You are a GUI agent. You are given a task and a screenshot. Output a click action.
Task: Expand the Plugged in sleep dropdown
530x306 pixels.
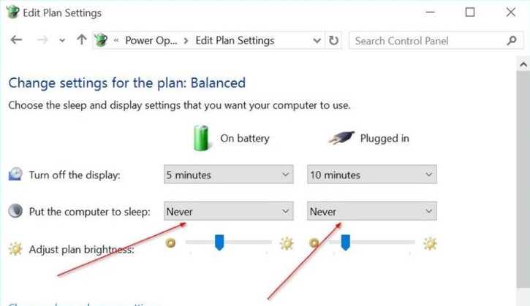[x=371, y=212]
